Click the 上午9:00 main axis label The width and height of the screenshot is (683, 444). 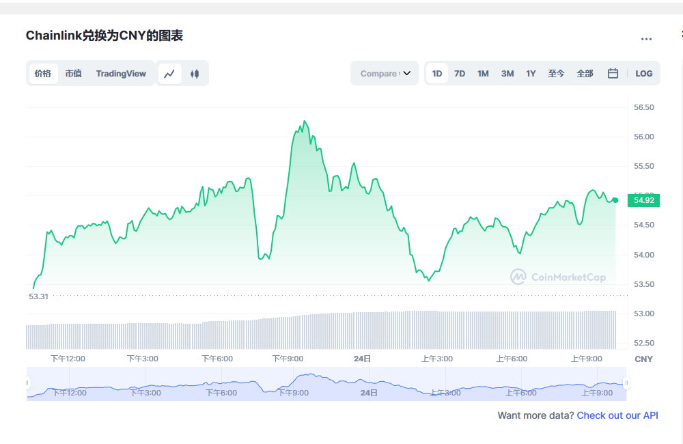tap(586, 359)
